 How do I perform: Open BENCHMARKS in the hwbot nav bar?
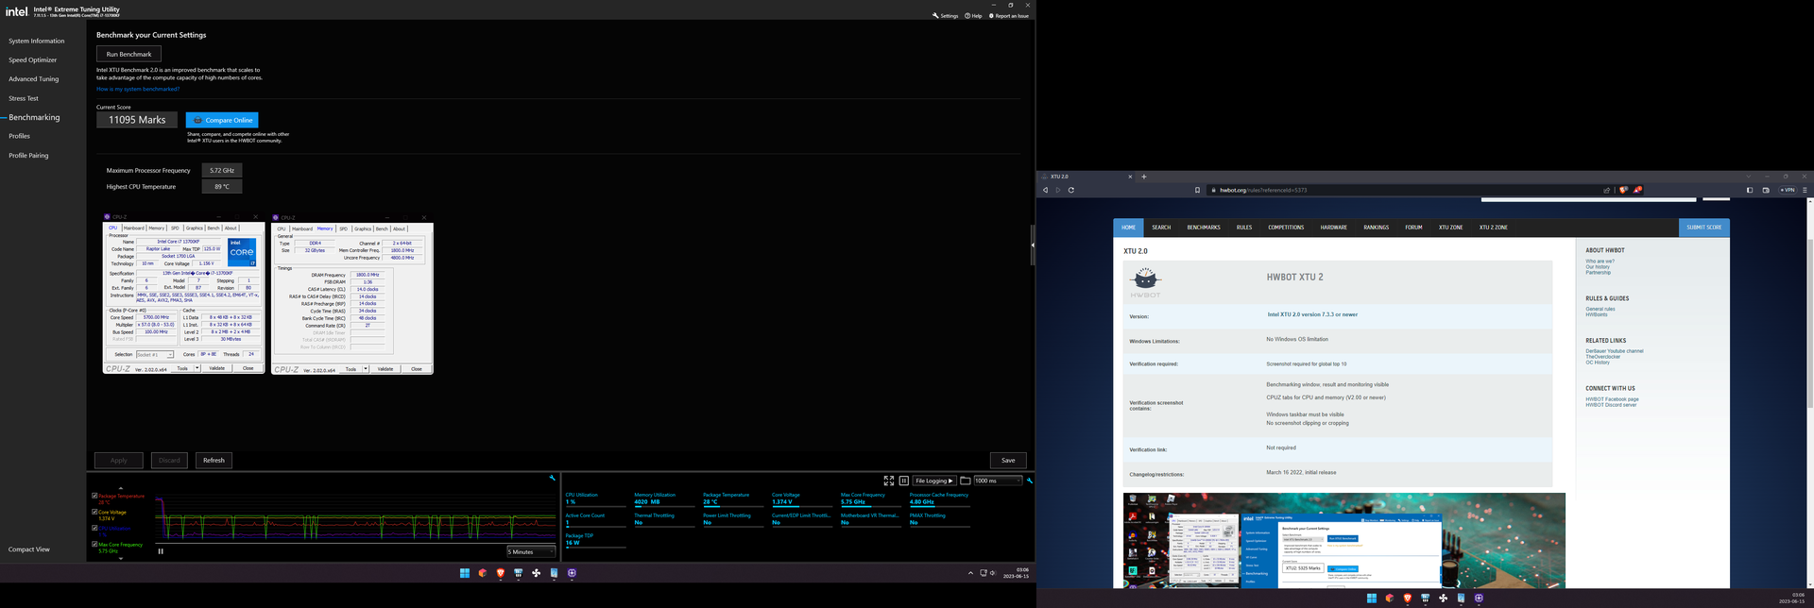[x=1204, y=228]
